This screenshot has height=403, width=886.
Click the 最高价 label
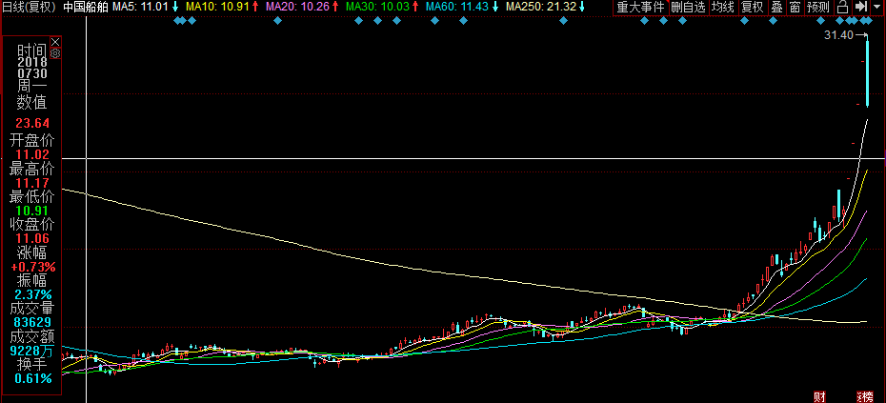(x=32, y=169)
